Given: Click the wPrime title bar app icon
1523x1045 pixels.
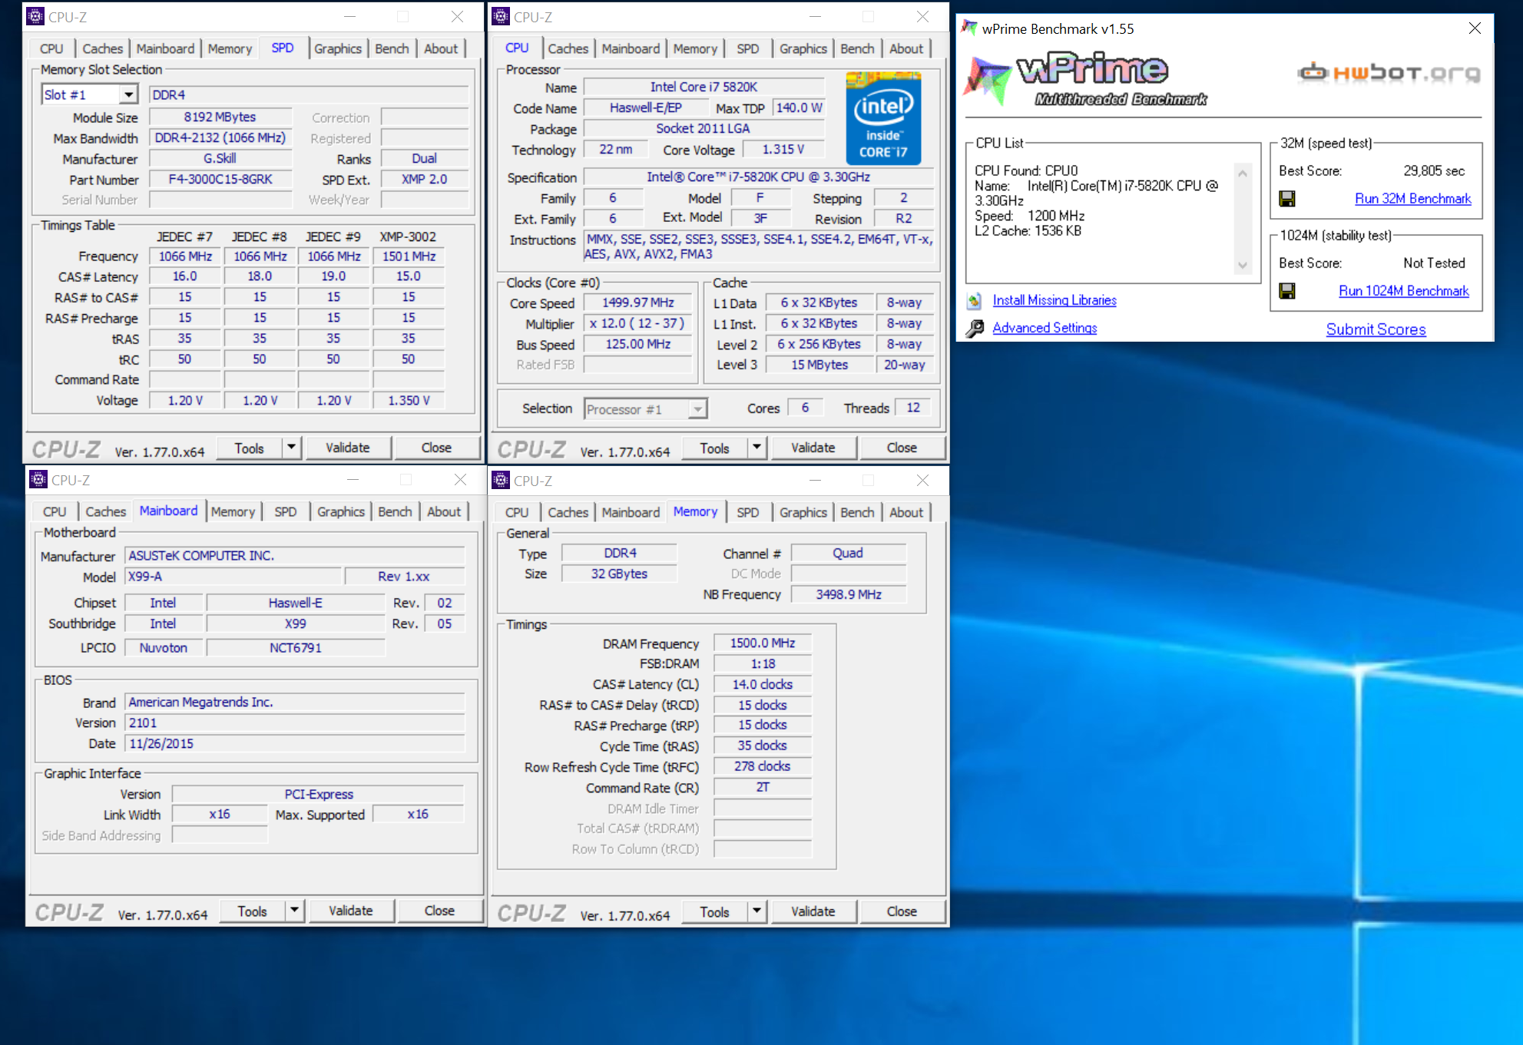Looking at the screenshot, I should pyautogui.click(x=969, y=28).
